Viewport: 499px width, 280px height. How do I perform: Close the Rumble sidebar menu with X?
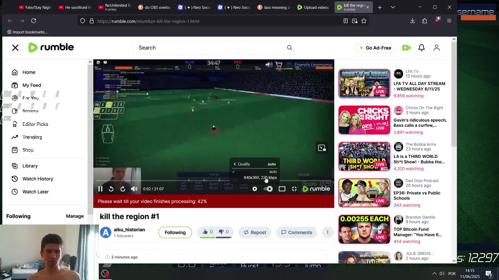click(15, 47)
